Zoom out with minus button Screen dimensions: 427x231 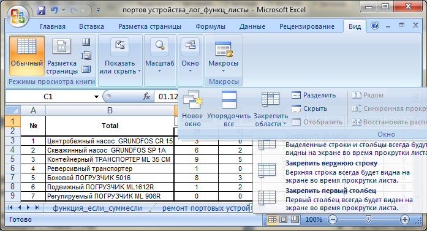tap(333, 219)
